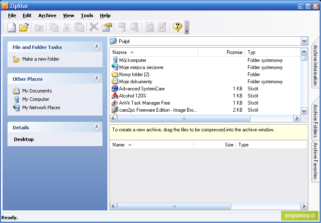Open the View menu

pos(68,15)
